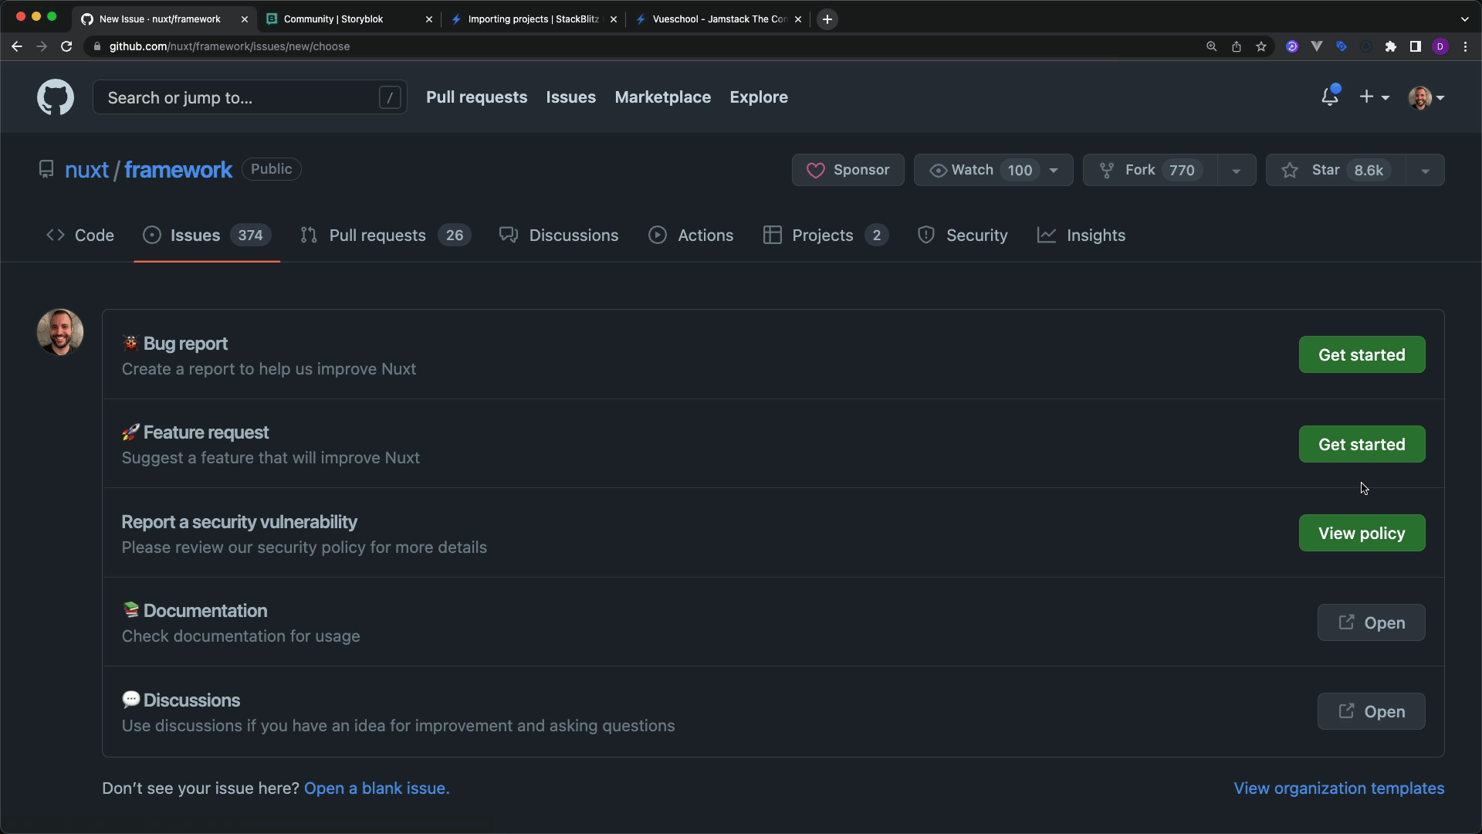Click the Sponsor heart button
Image resolution: width=1482 pixels, height=834 pixels.
pos(848,170)
